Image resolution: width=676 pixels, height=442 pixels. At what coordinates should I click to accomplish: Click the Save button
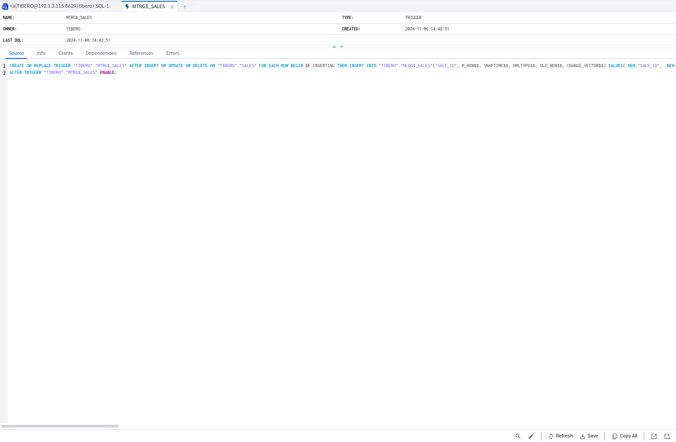(589, 436)
